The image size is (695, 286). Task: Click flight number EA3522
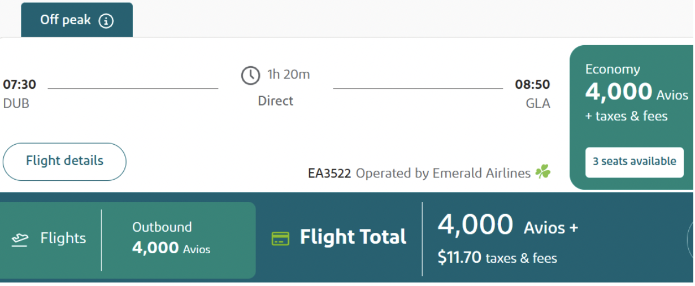329,174
